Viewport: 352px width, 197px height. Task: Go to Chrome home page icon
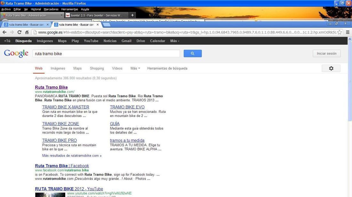coord(27,32)
